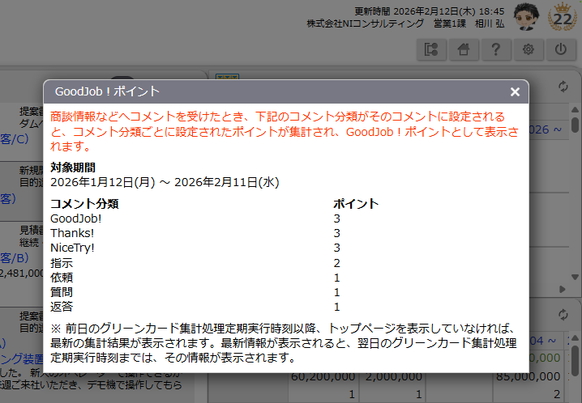Click the blue link ending in ング装置

[18, 357]
